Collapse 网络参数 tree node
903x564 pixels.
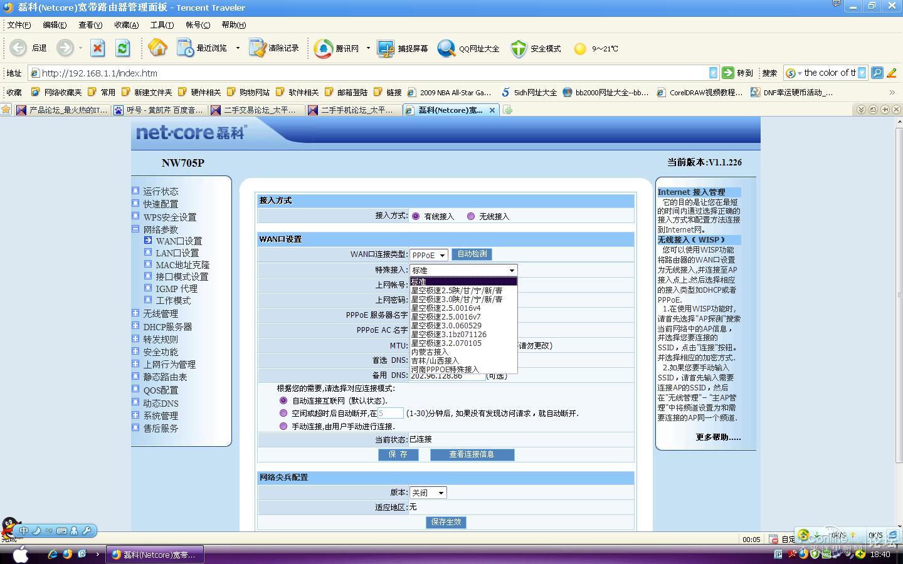pos(135,229)
